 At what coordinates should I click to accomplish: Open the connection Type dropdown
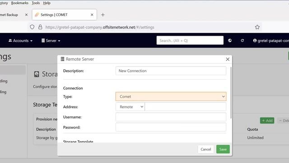[x=171, y=96]
